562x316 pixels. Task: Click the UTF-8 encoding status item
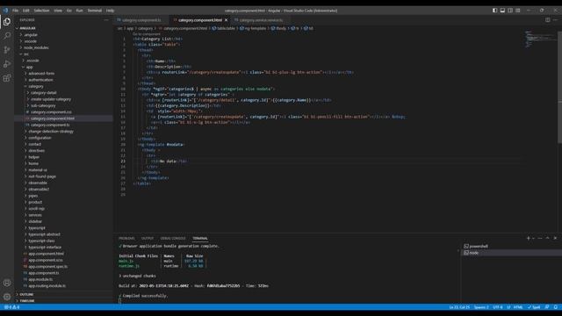pyautogui.click(x=498, y=307)
